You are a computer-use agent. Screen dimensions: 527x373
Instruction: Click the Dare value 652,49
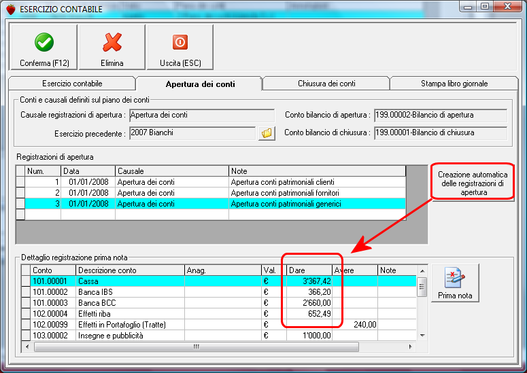tap(320, 314)
